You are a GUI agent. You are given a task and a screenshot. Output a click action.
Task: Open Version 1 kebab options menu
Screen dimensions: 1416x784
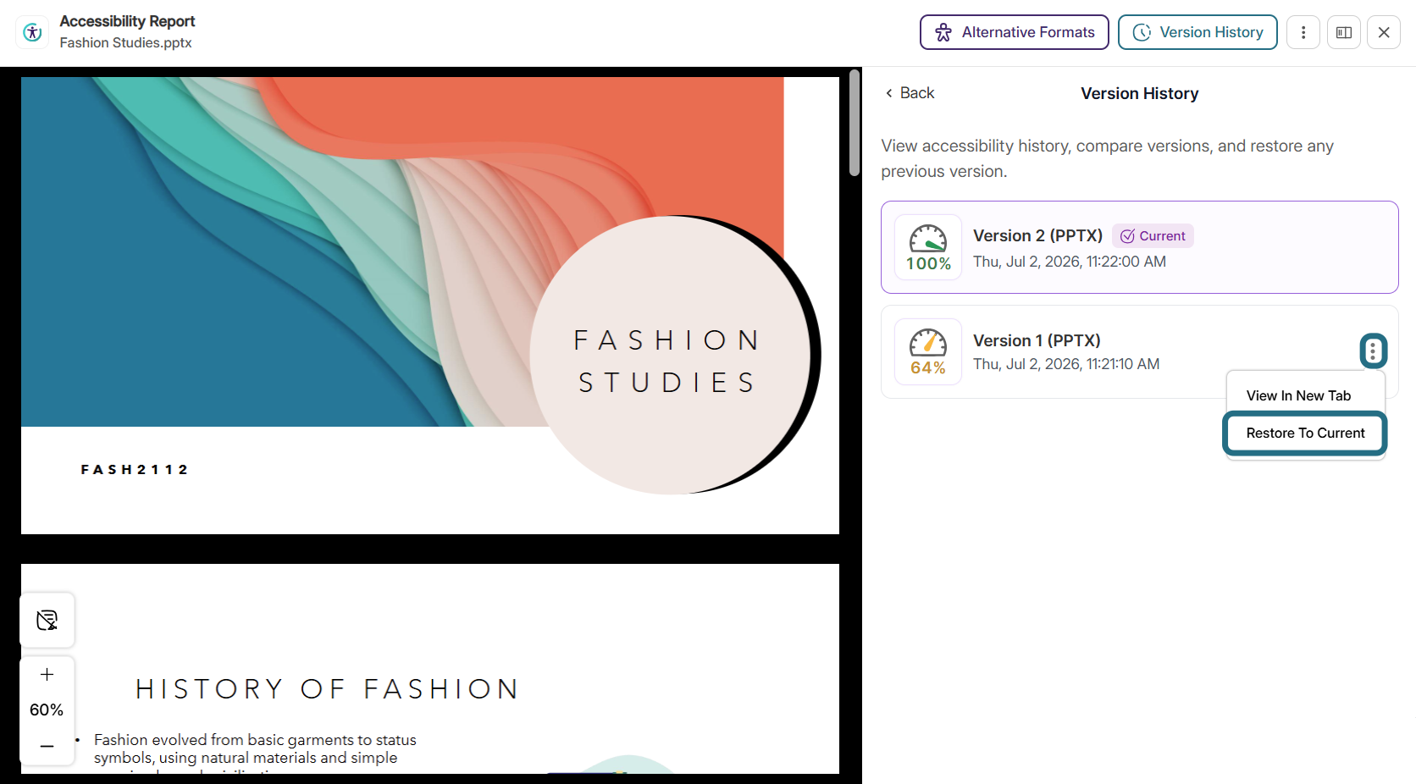(1373, 351)
